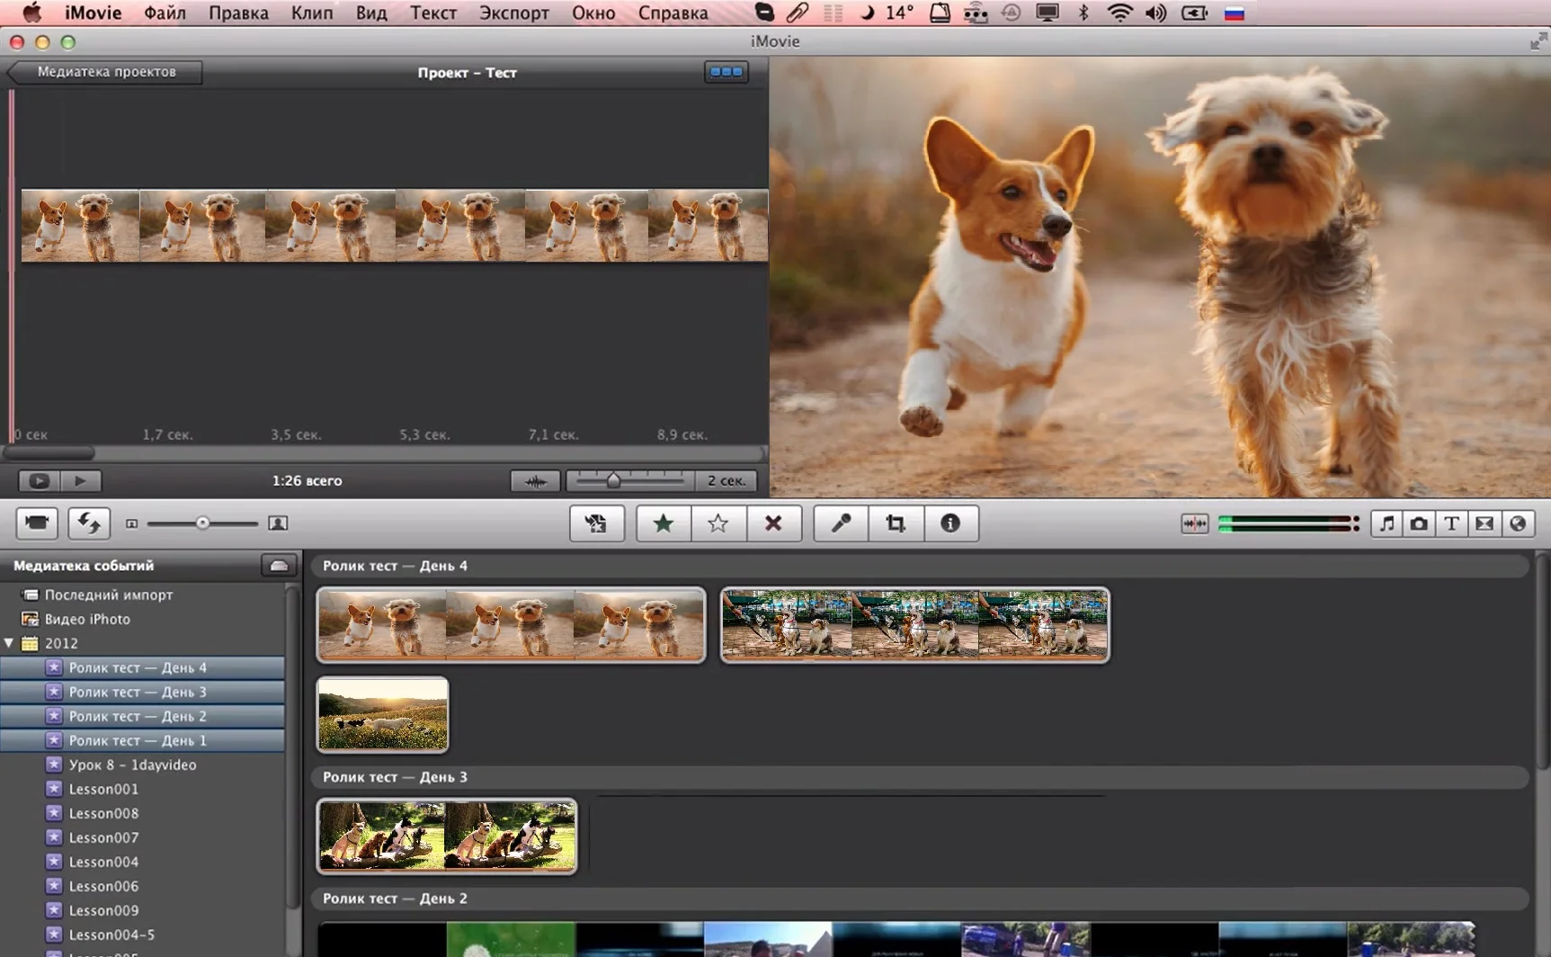Open the transitions browser

1484,523
